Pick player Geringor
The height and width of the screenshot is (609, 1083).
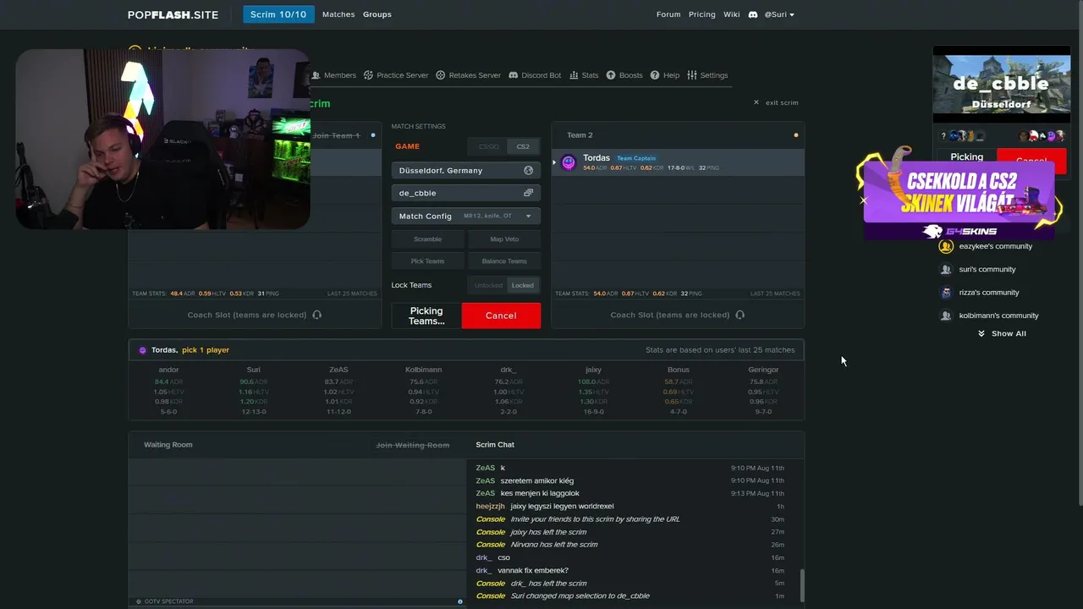click(763, 390)
